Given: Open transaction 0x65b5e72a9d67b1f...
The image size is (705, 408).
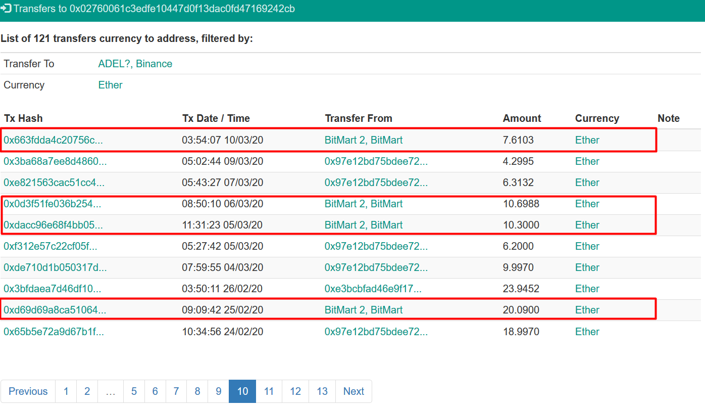Looking at the screenshot, I should click(54, 332).
